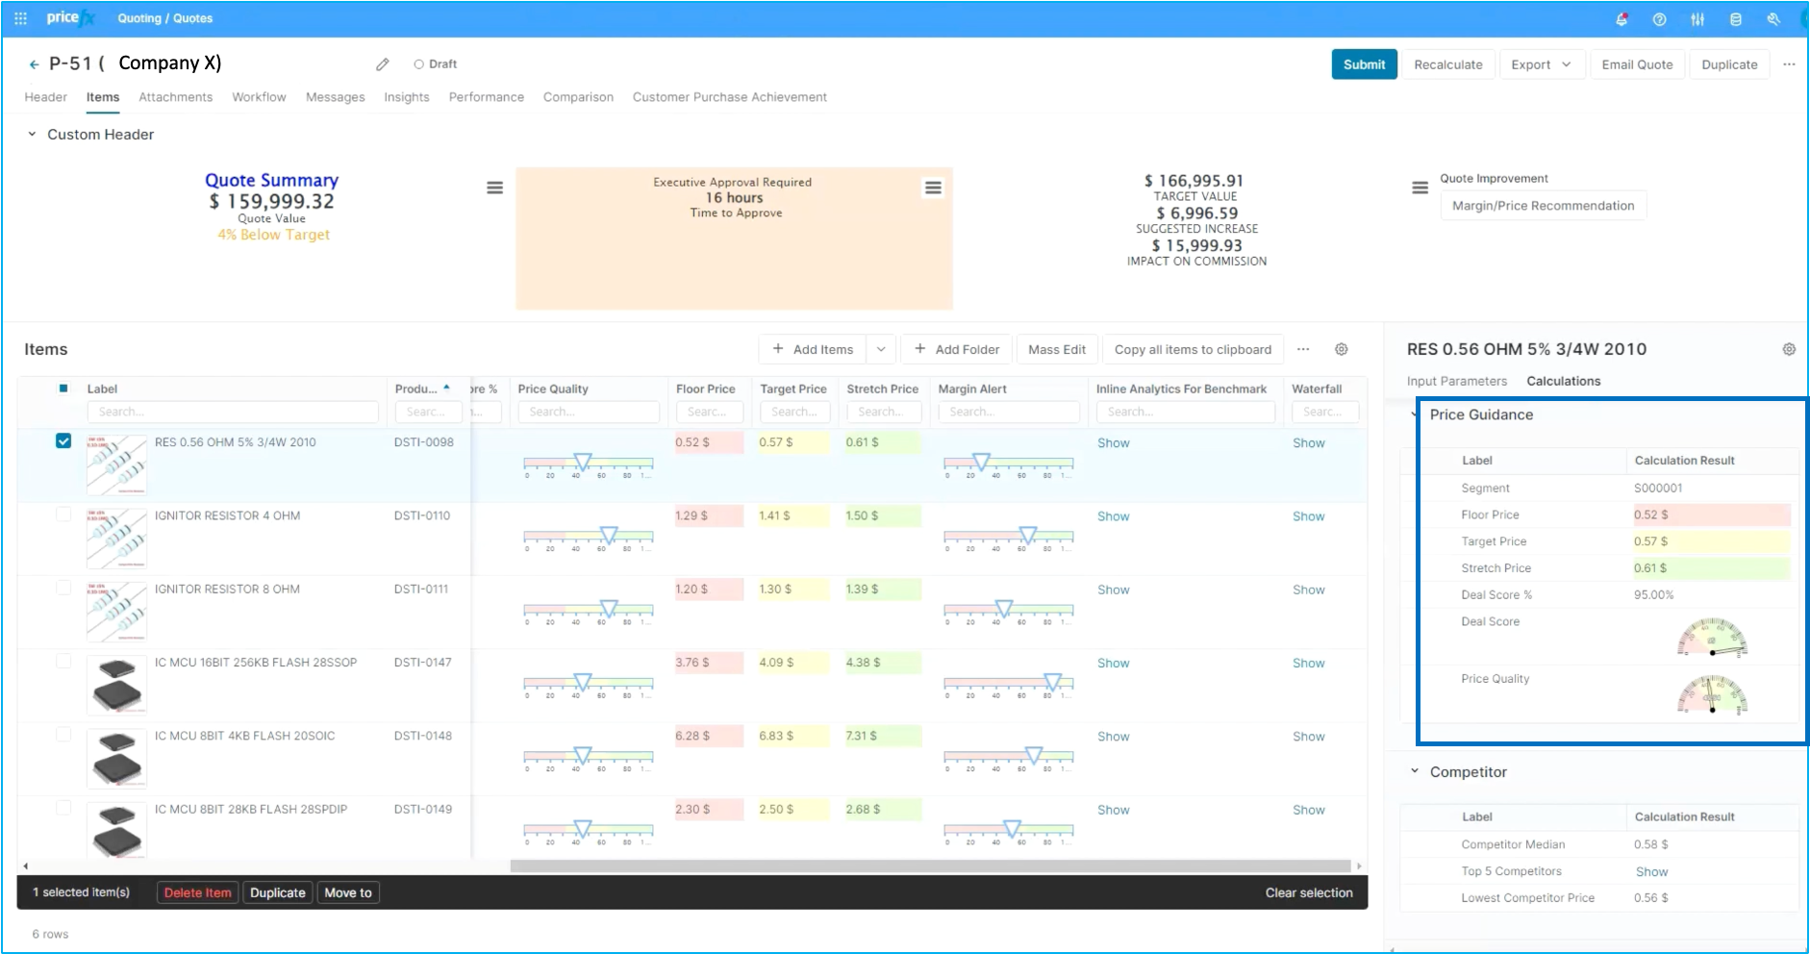Click the gear icon in item details panel

(x=1788, y=349)
